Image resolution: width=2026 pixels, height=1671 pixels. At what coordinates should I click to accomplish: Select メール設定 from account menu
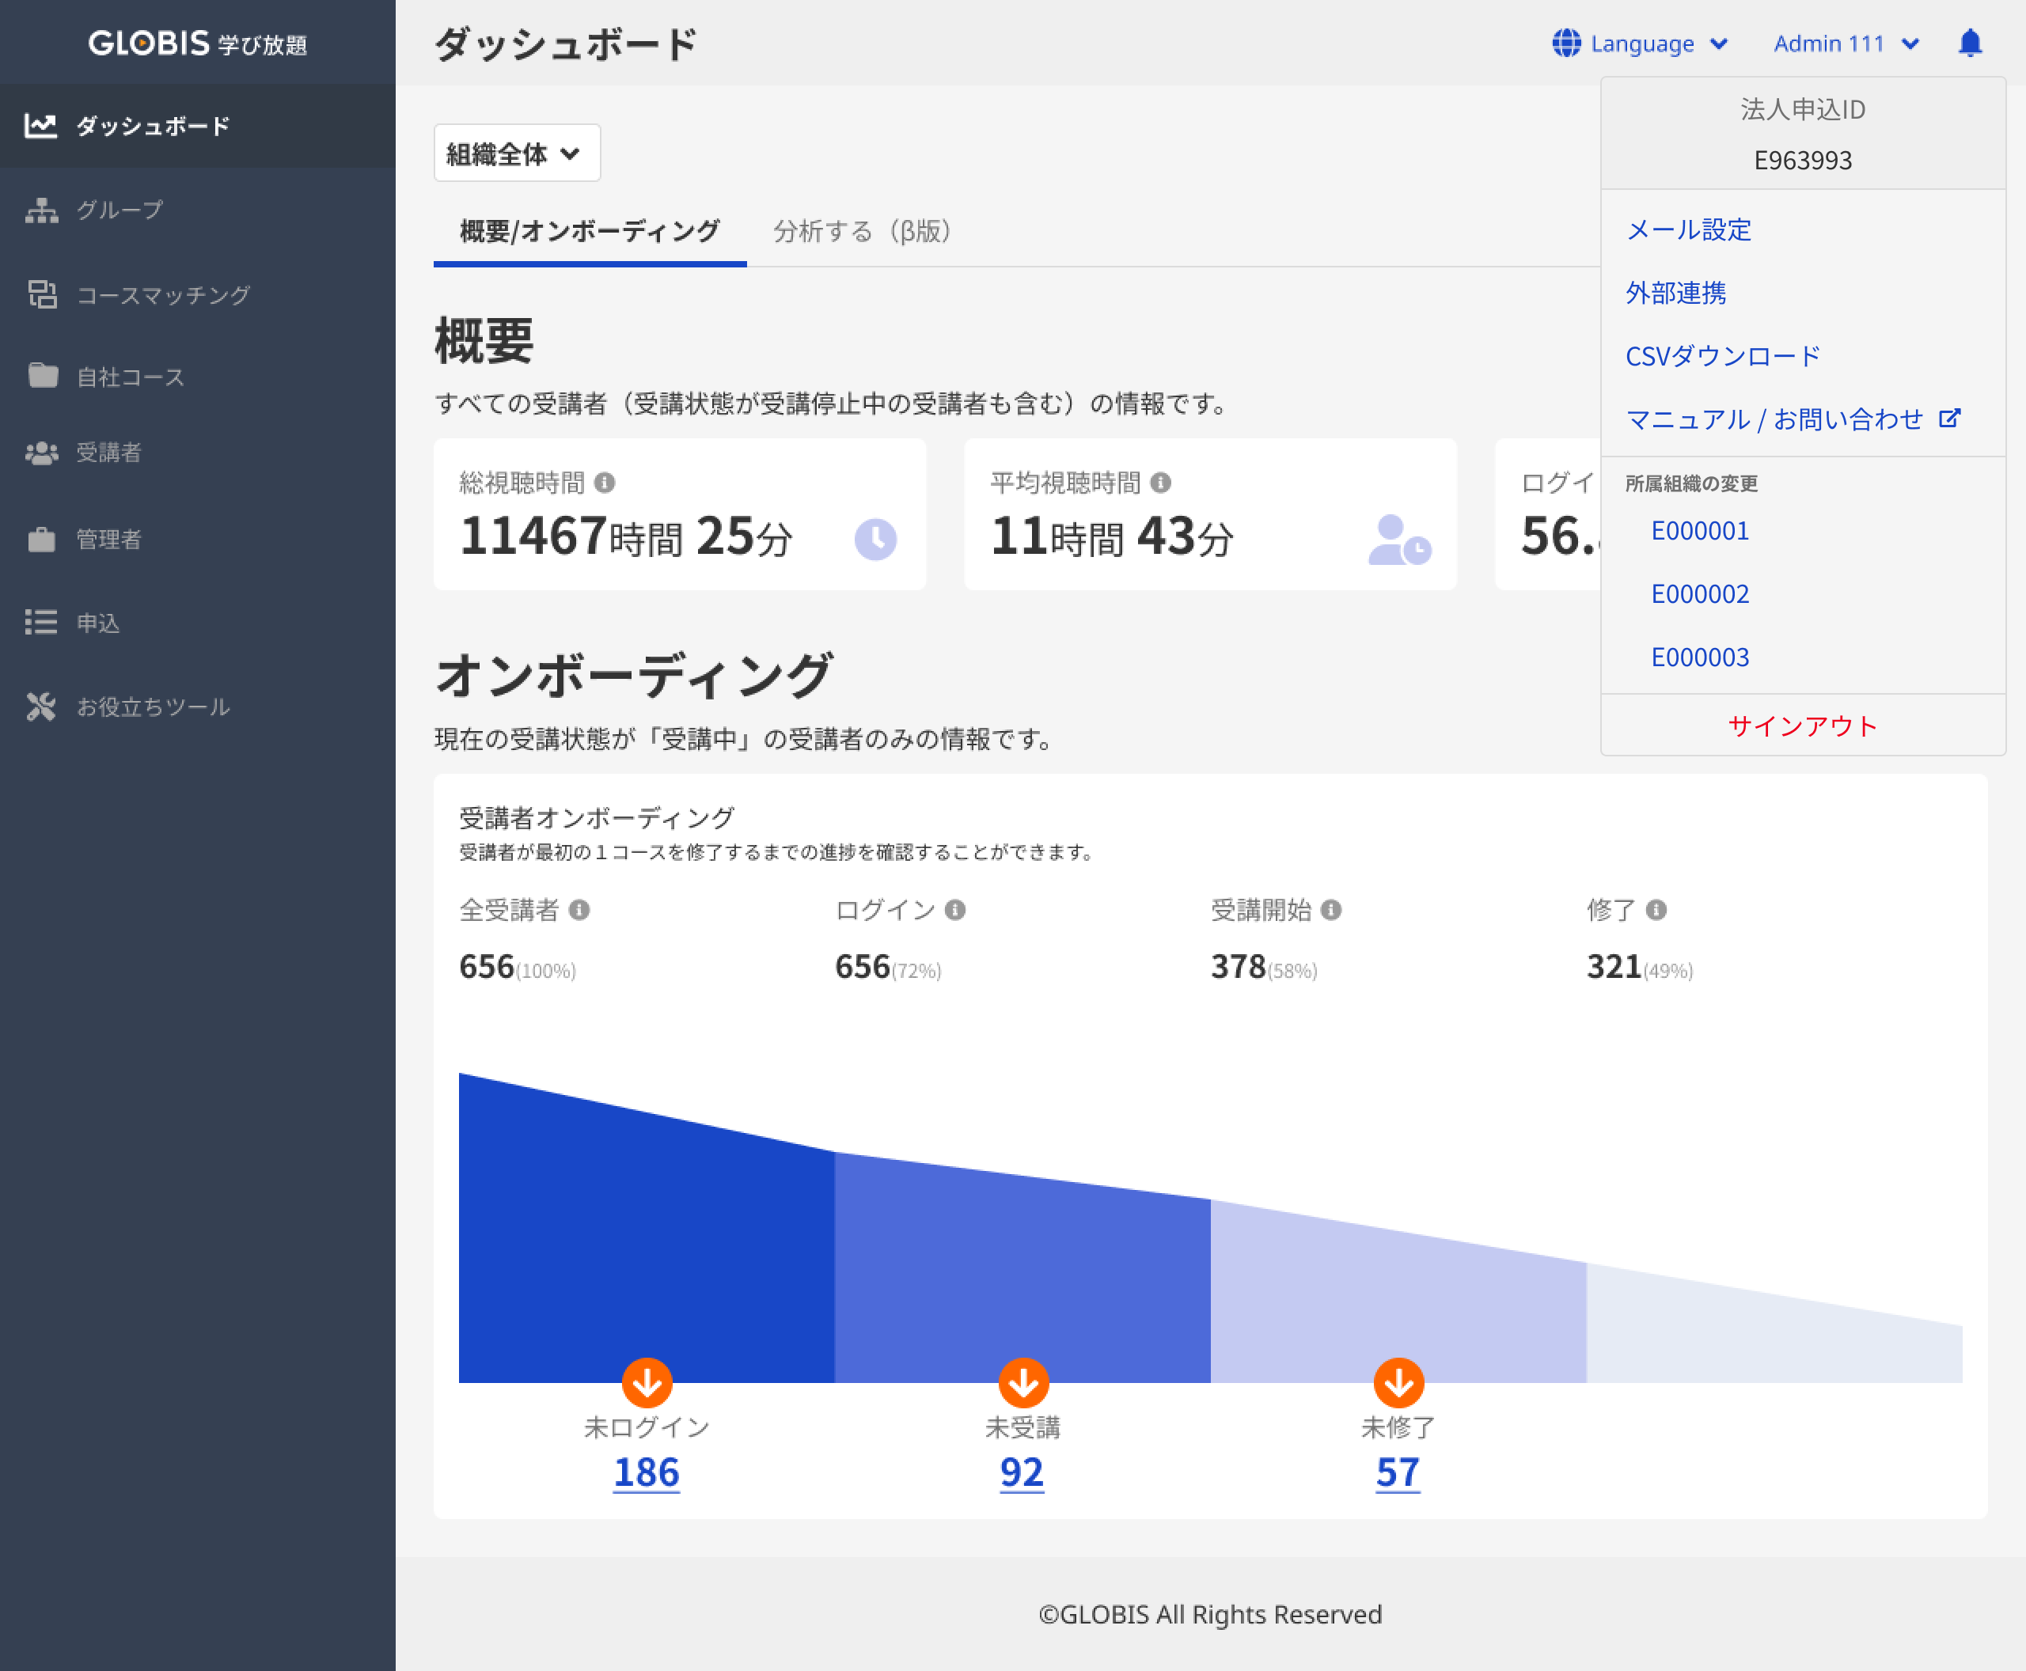click(x=1688, y=230)
